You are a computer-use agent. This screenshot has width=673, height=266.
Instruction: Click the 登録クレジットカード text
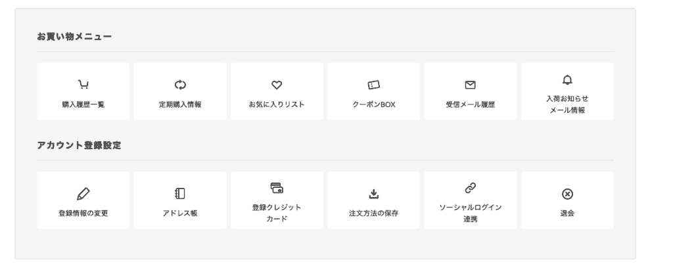277,213
